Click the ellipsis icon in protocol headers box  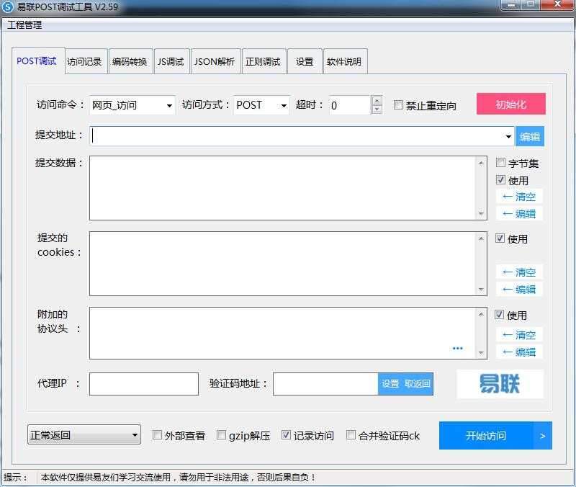point(458,348)
